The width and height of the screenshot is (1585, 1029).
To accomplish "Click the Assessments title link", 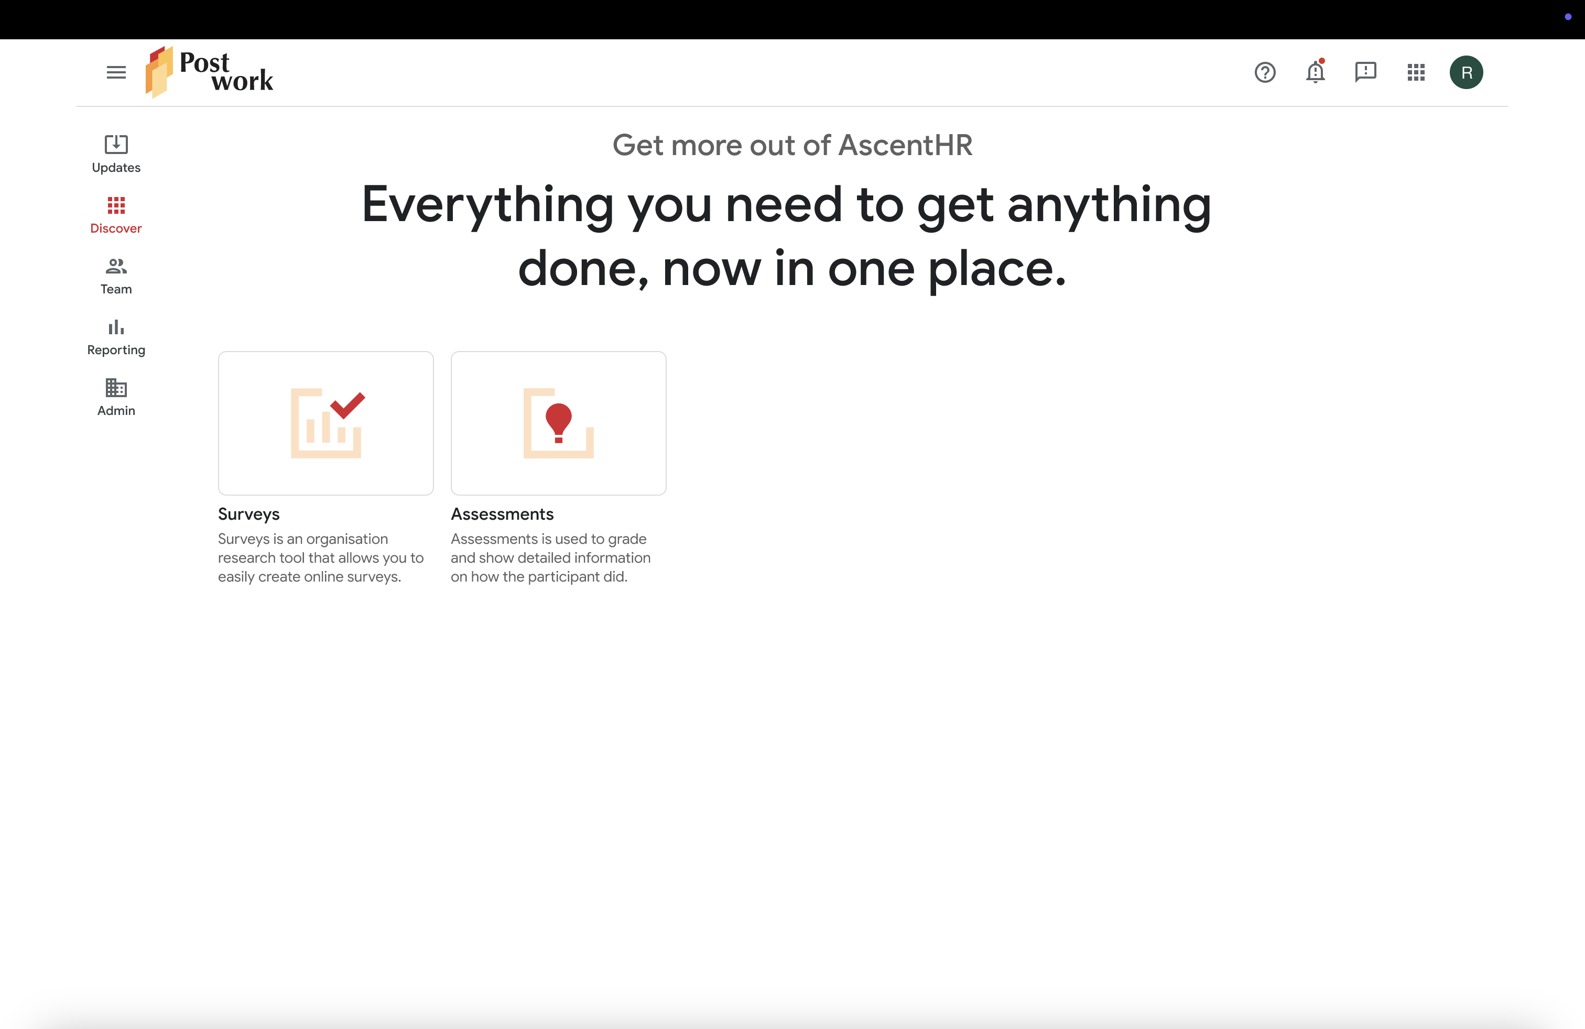I will click(x=502, y=514).
